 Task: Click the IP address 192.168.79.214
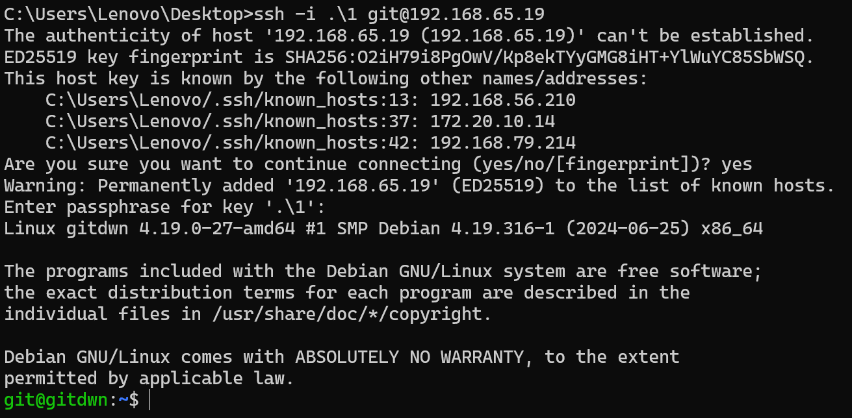[x=502, y=143]
